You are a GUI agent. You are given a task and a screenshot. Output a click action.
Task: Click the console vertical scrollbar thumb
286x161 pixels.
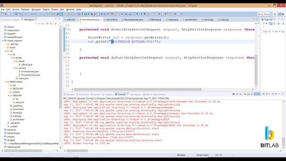tap(283, 142)
